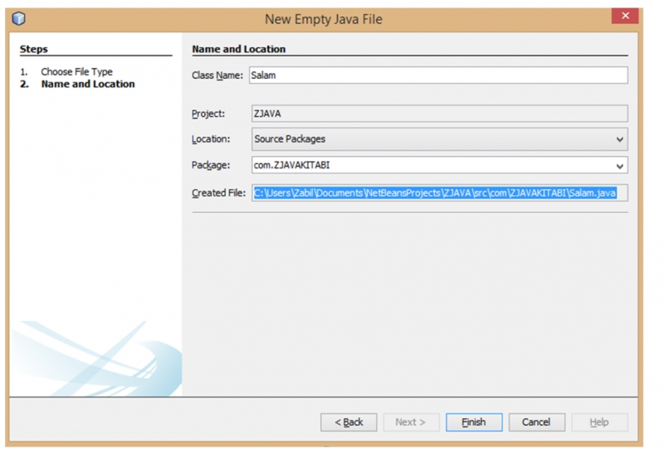Select step 2 Name and Location
Viewport: 664px width, 449px height.
tap(87, 84)
